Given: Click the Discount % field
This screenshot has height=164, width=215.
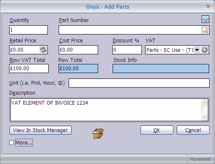Looking at the screenshot, I should (127, 50).
